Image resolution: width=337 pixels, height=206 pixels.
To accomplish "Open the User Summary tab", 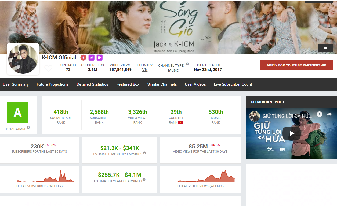I will point(16,84).
